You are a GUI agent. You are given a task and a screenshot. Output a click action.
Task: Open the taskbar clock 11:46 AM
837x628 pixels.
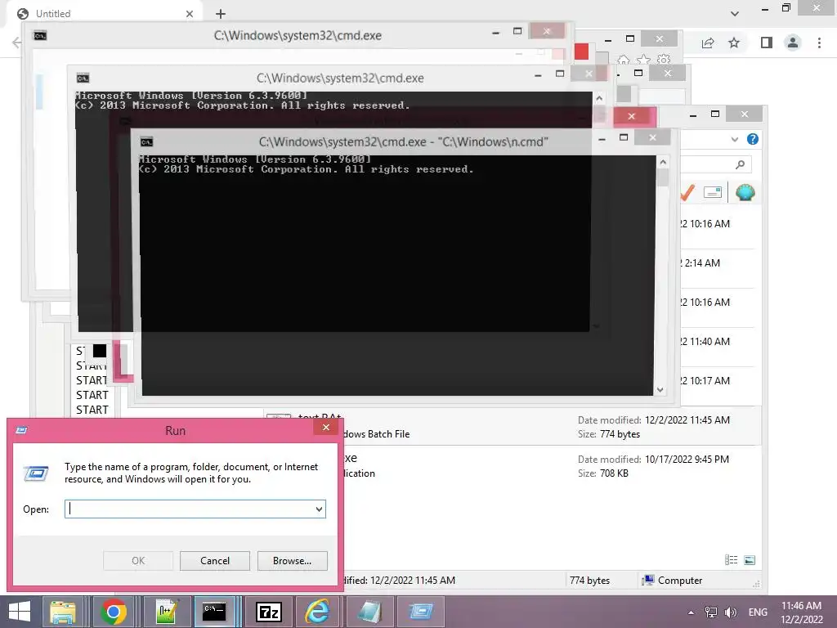click(801, 612)
